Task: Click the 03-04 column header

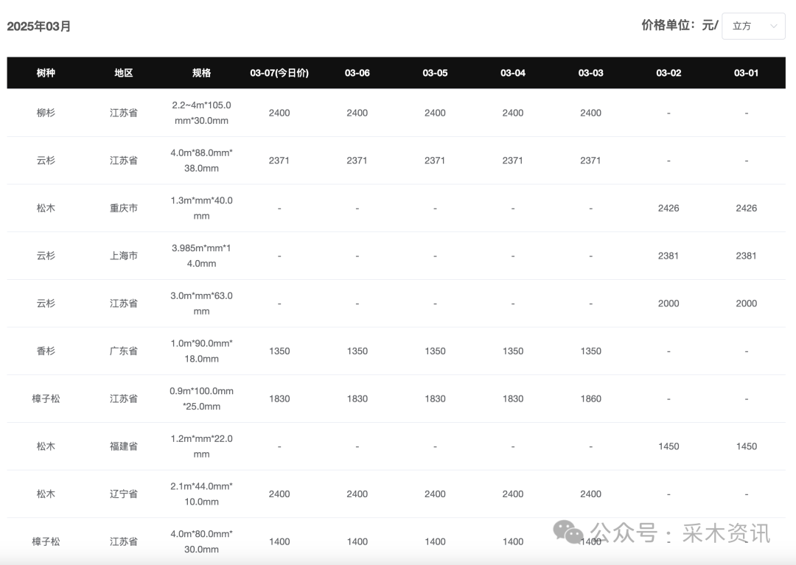Action: (513, 73)
